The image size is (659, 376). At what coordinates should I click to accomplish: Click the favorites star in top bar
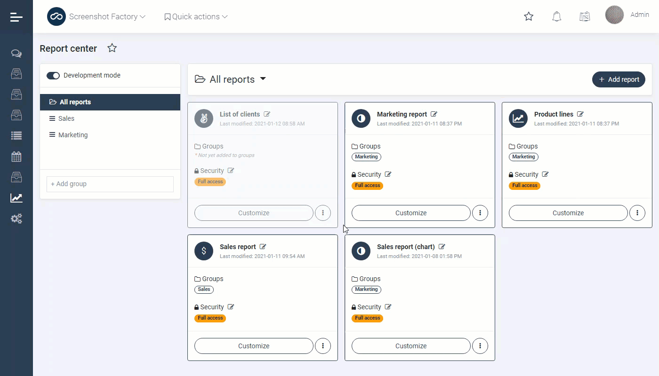coord(529,17)
